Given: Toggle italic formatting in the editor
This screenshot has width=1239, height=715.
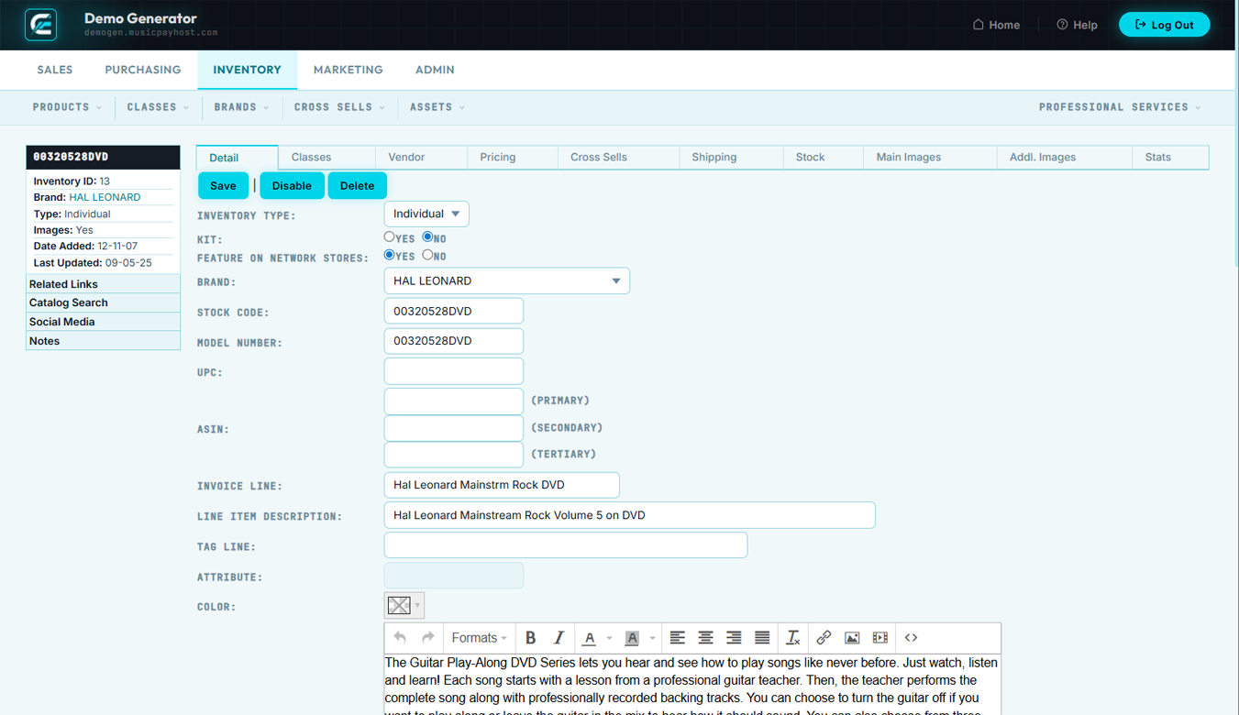Looking at the screenshot, I should coord(559,638).
